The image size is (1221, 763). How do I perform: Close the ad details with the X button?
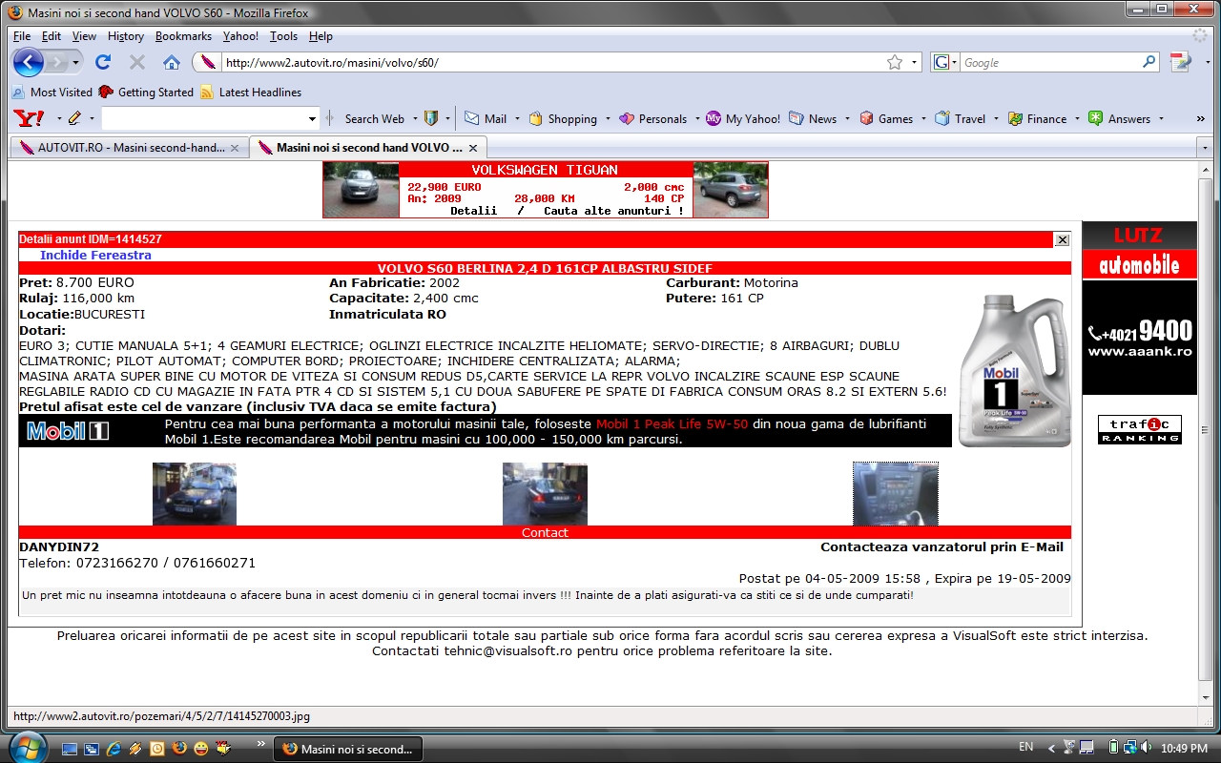1062,239
